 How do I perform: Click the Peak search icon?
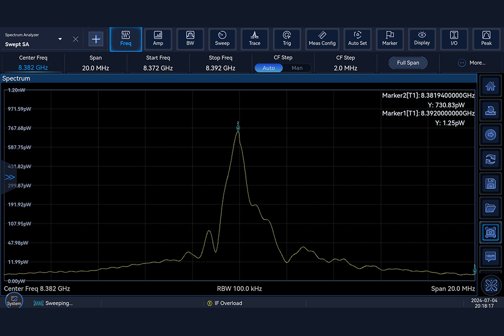coord(486,39)
